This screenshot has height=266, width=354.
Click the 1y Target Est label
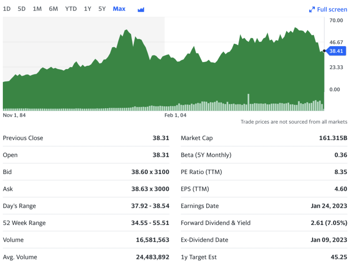[x=199, y=257]
